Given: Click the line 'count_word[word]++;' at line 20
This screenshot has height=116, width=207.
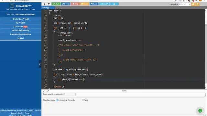Looking at the screenshot, I should click(x=70, y=40).
